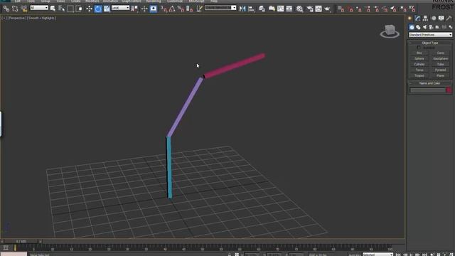Activate the Select and Manipulate tool
The width and height of the screenshot is (455, 256).
point(144,9)
